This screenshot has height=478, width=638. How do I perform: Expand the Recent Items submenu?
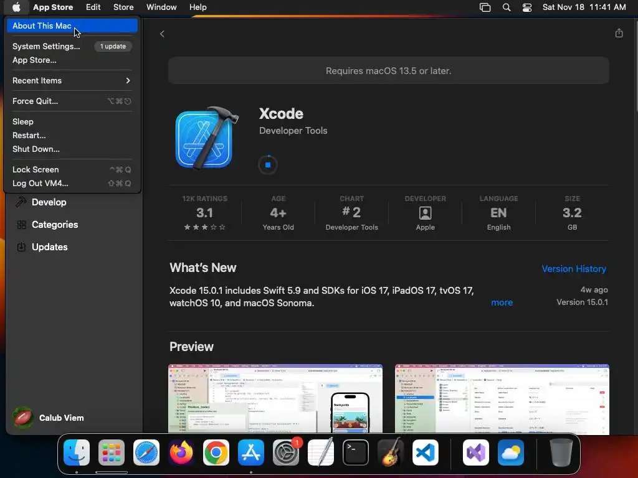pyautogui.click(x=72, y=80)
